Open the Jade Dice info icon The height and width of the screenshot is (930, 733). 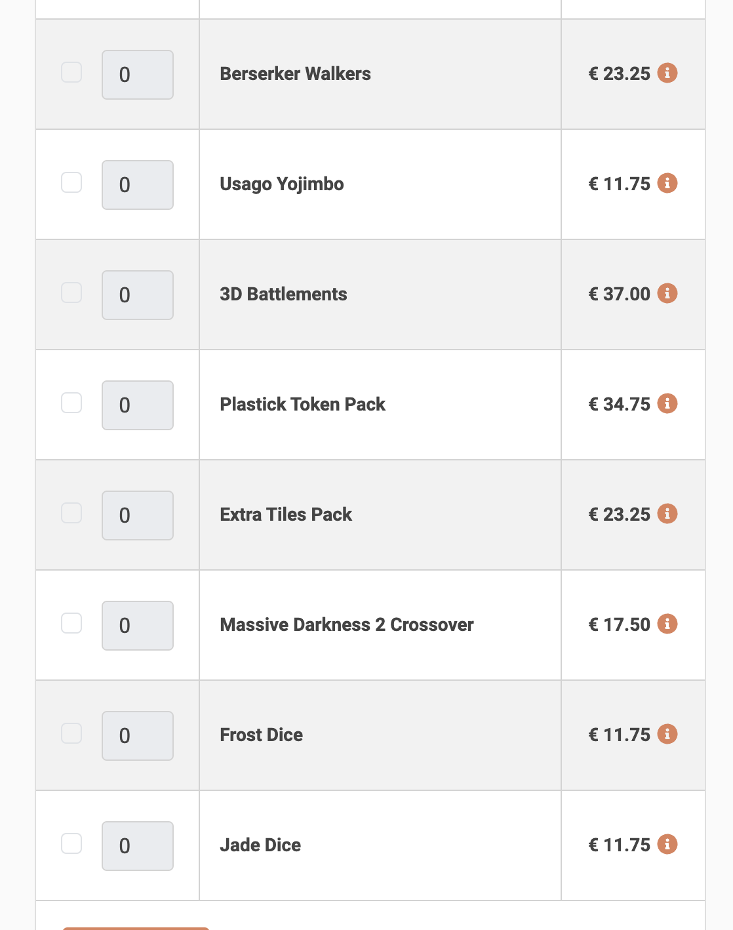pos(667,844)
